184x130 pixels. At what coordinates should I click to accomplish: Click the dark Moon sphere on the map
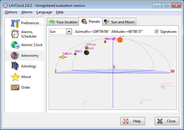pyautogui.click(x=87, y=53)
